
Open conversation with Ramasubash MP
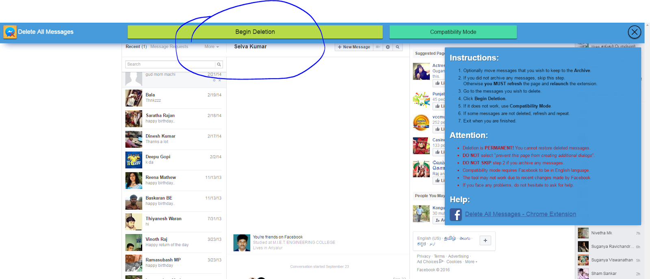pyautogui.click(x=174, y=264)
